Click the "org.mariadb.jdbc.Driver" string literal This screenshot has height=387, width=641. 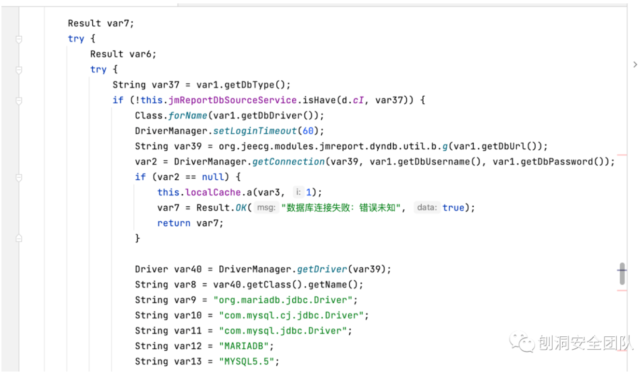coord(286,300)
